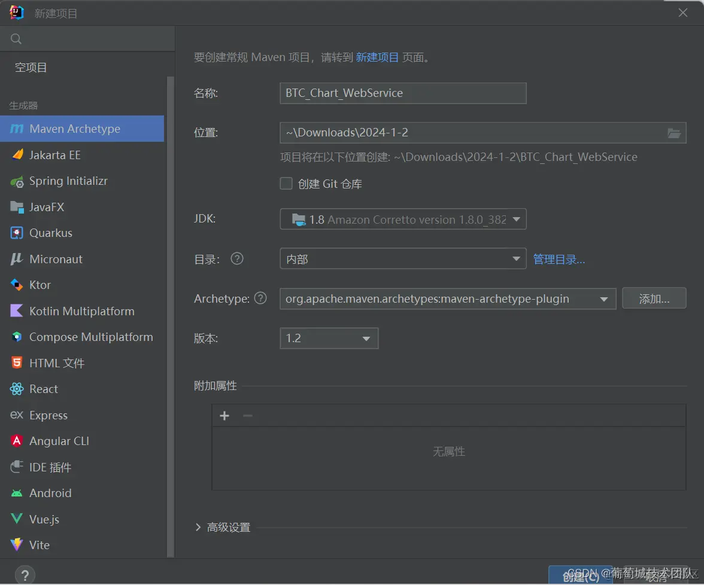
Task: Expand the 高级设置 section
Action: coord(198,527)
